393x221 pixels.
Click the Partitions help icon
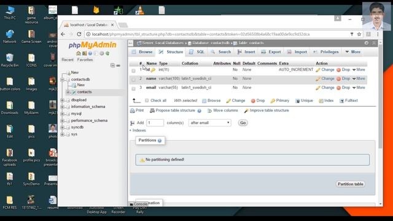(160, 141)
